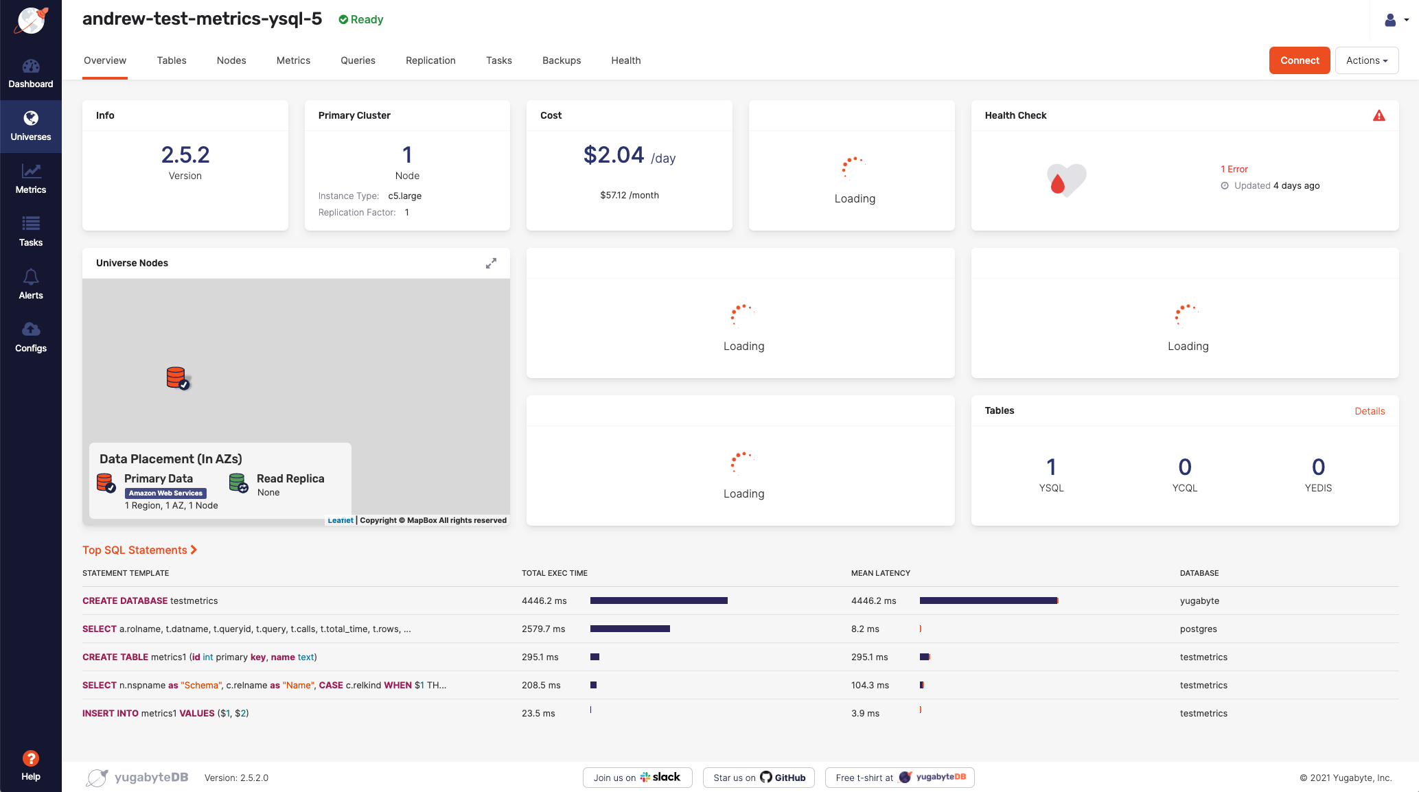Click the Connect button
Screen dimensions: 1419x792
pyautogui.click(x=1299, y=60)
